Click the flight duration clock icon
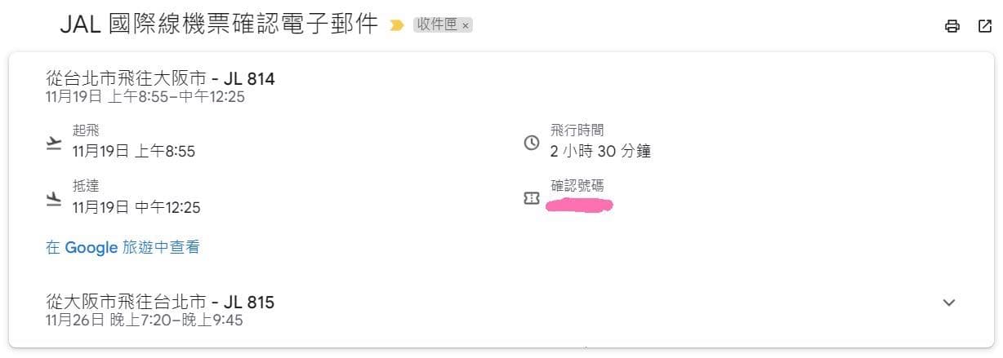This screenshot has width=1003, height=358. click(532, 143)
